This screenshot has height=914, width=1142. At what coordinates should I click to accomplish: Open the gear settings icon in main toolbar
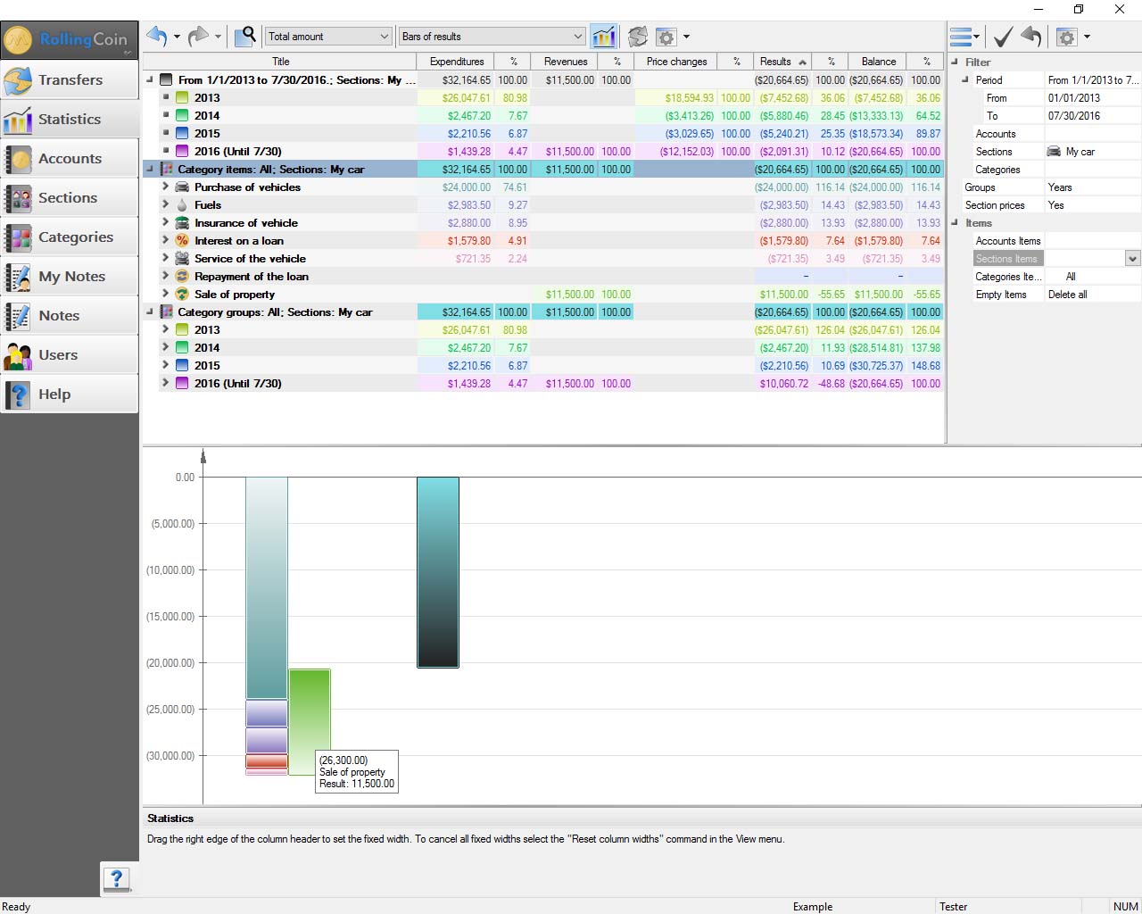pos(666,37)
